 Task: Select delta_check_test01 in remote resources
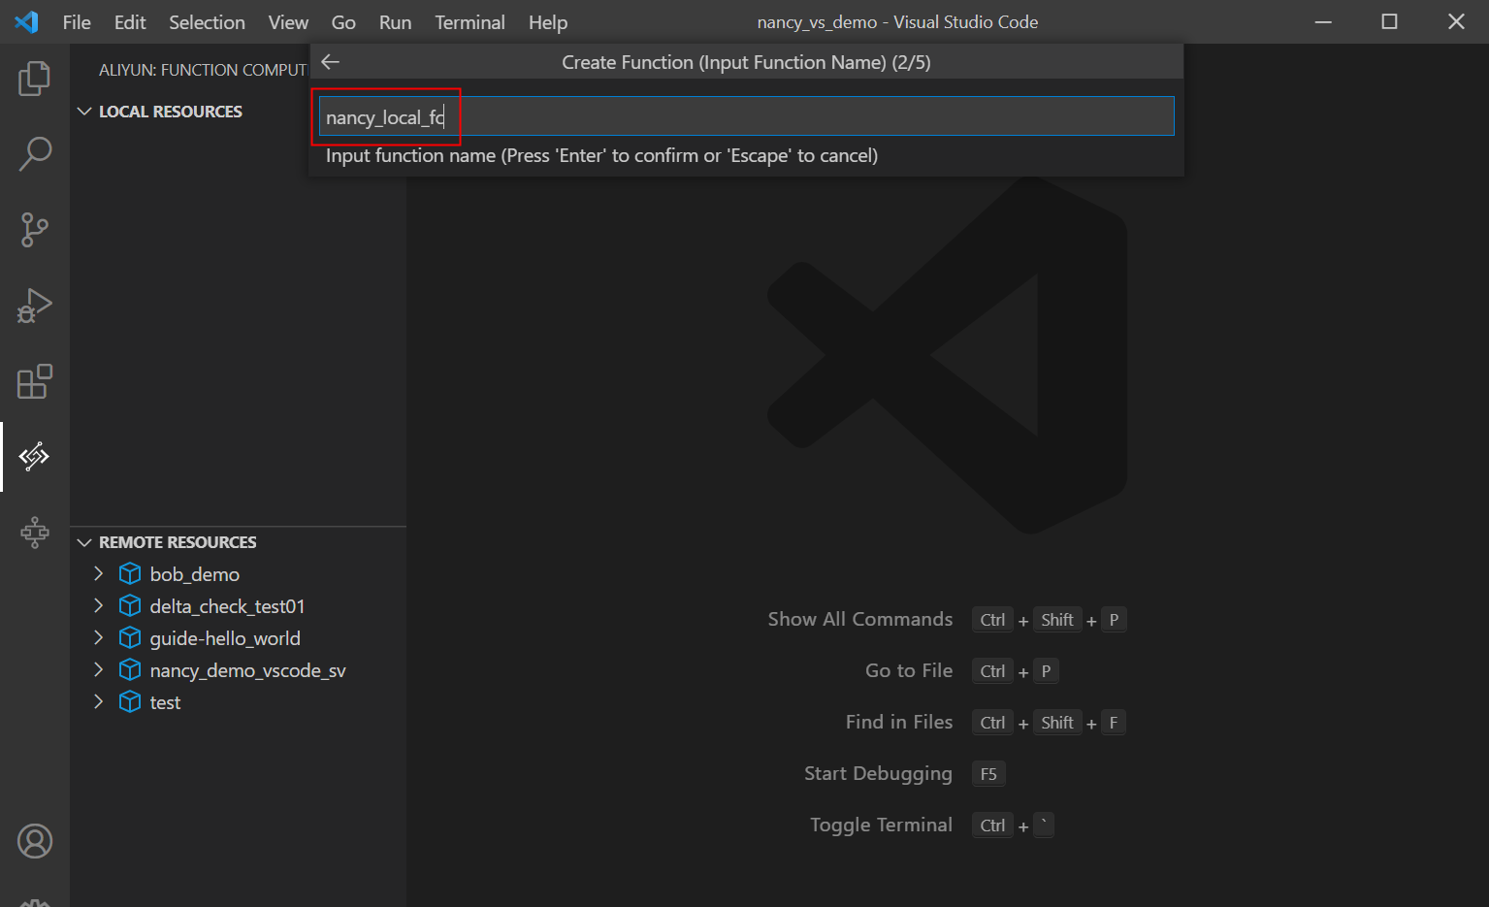[x=238, y=606]
